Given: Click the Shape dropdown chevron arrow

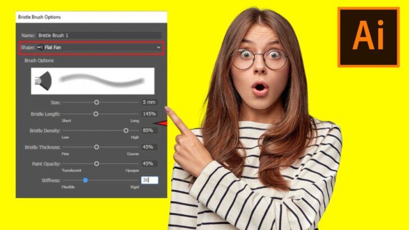Looking at the screenshot, I should point(158,48).
